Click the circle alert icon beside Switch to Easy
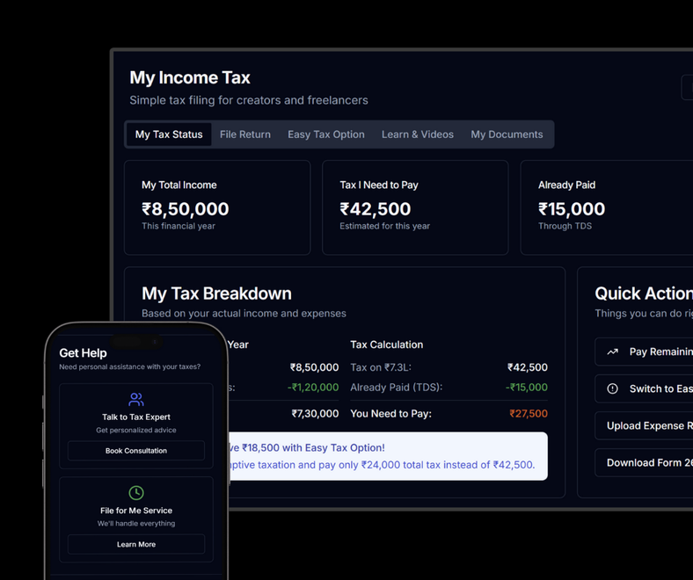This screenshot has width=693, height=580. (x=613, y=388)
